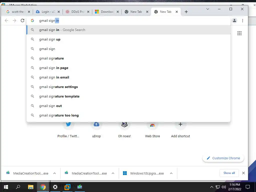Image resolution: width=256 pixels, height=192 pixels.
Task: Click the address bar text 'gmail sign in'
Action: tap(49, 20)
